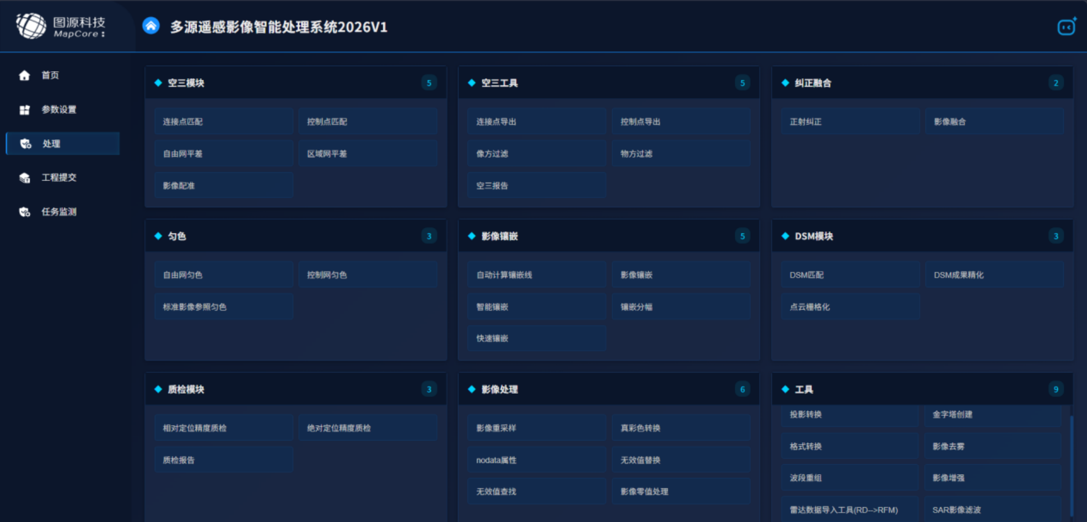Launch the 真彩色转换 tool
Viewport: 1087px width, 522px height.
click(x=681, y=428)
